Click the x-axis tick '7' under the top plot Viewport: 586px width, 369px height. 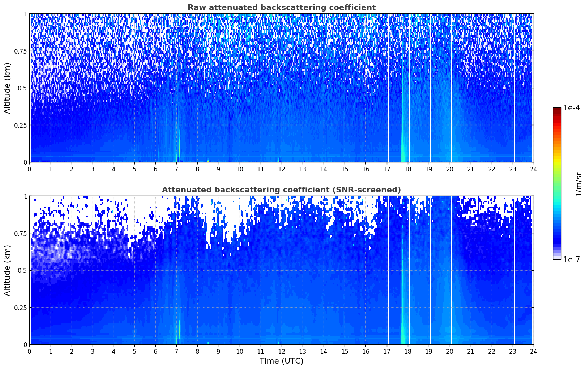point(176,169)
